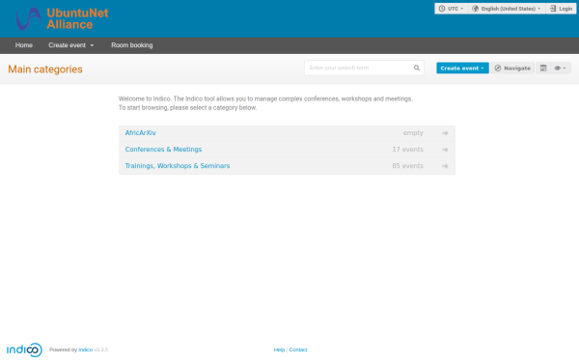The image size is (579, 362).
Task: Click arrow icon in Conferences & Meetings row
Action: (x=445, y=150)
